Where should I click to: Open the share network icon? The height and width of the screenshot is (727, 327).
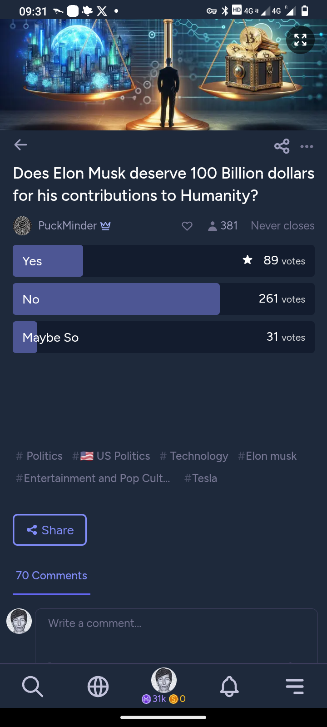[282, 146]
